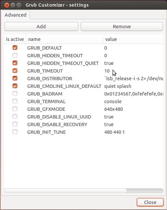Image resolution: width=167 pixels, height=210 pixels.
Task: Close window via red title bar button
Action: click(7, 5)
